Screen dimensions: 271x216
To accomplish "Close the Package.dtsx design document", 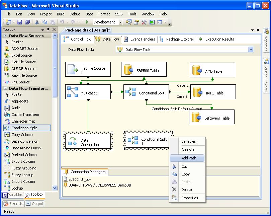I will [x=258, y=30].
